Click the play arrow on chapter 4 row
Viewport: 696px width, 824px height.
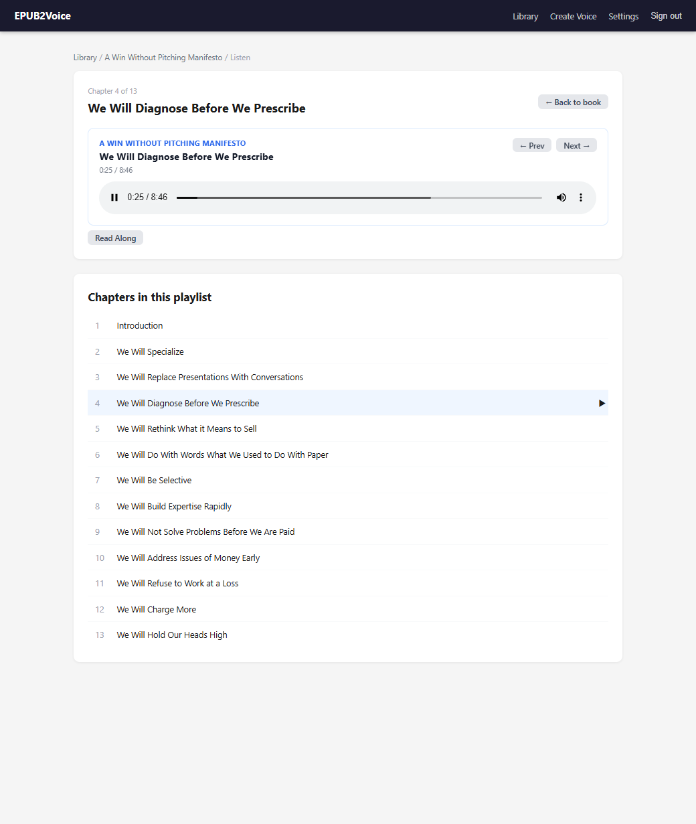coord(602,403)
